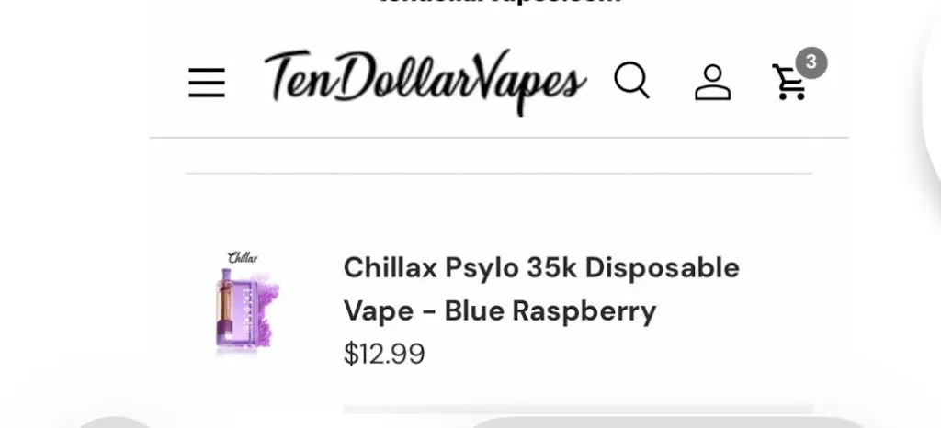Open Chillax Psylo 35k Disposable product link
Viewport: 941px width, 428px height.
[x=541, y=268]
